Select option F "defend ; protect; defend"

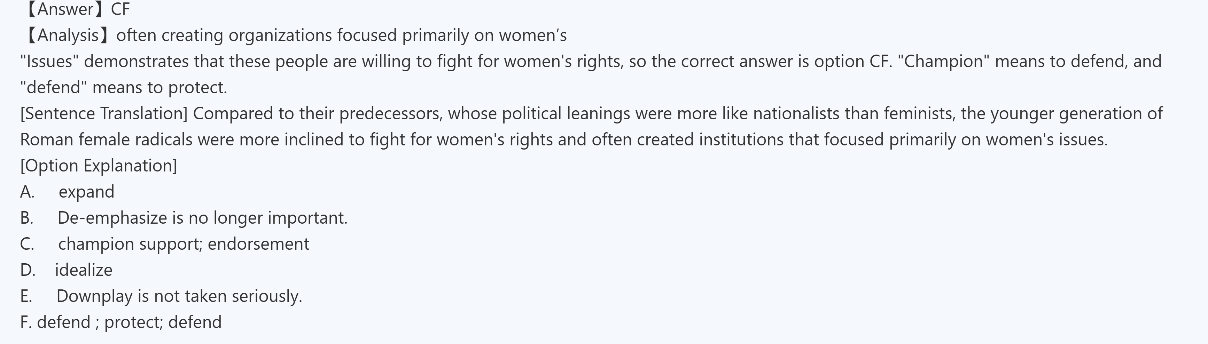pos(121,322)
